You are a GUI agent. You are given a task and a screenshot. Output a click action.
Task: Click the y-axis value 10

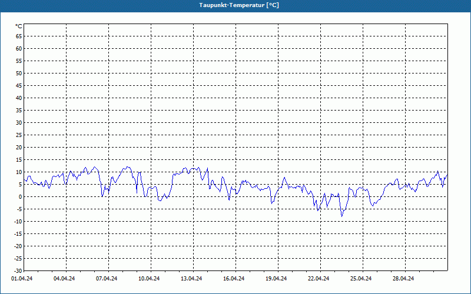pos(19,172)
